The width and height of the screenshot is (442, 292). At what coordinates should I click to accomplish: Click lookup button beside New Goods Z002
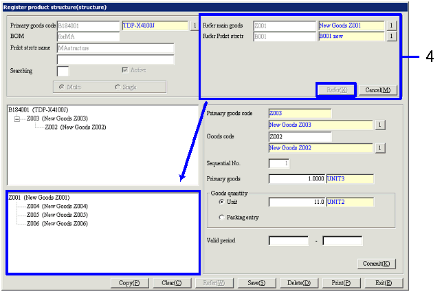coord(379,148)
